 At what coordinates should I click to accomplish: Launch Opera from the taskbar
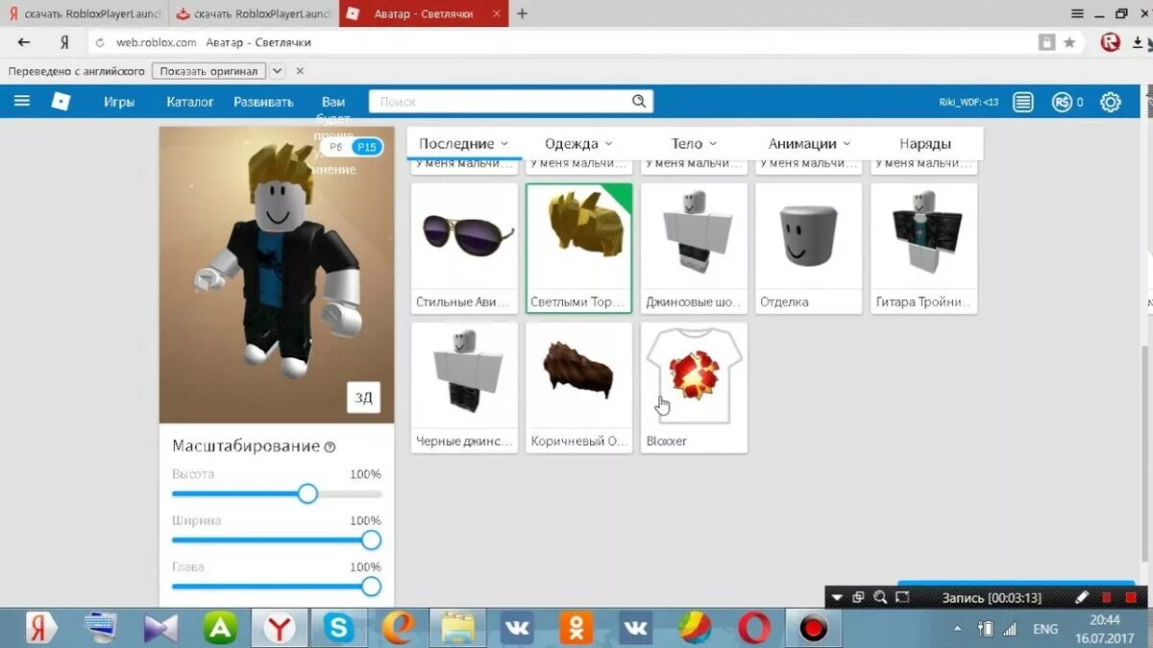pos(754,629)
